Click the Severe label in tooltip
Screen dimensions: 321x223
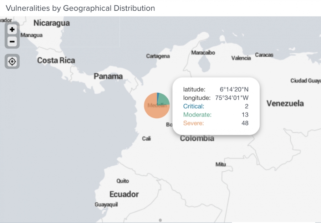click(x=194, y=123)
